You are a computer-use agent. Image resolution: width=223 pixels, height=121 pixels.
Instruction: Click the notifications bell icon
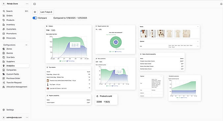click(221, 4)
